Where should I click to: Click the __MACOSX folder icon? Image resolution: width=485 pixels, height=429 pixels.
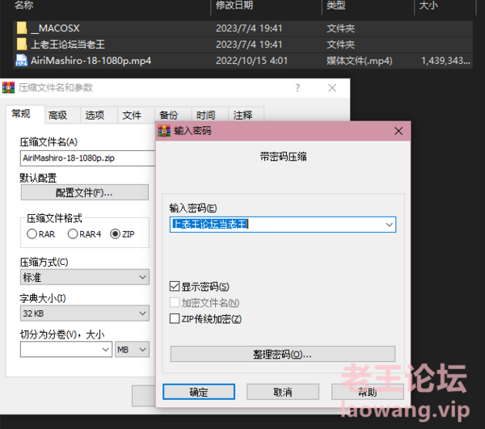(x=22, y=28)
